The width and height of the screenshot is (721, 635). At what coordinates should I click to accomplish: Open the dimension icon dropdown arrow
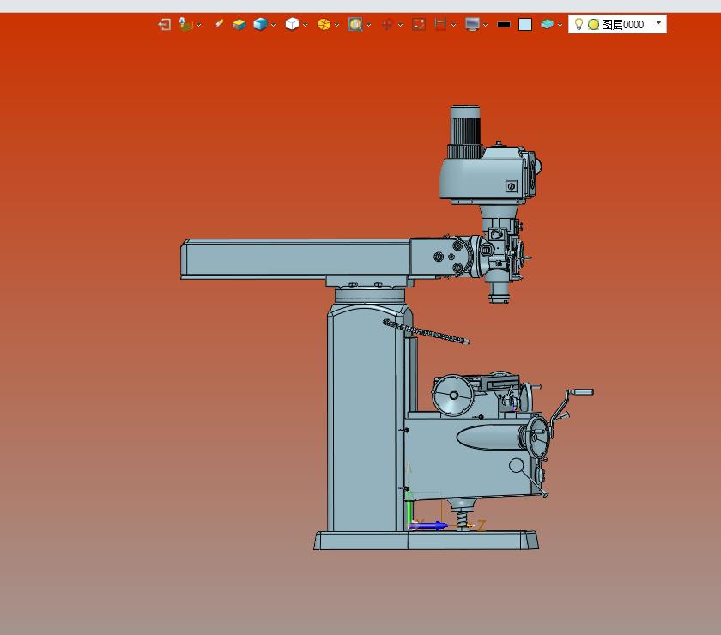(x=454, y=25)
